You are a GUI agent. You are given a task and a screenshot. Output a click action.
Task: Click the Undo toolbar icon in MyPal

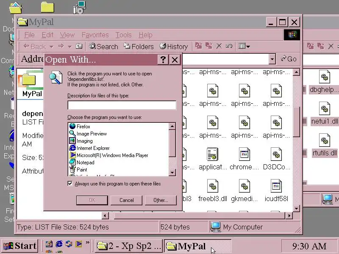tap(229, 46)
